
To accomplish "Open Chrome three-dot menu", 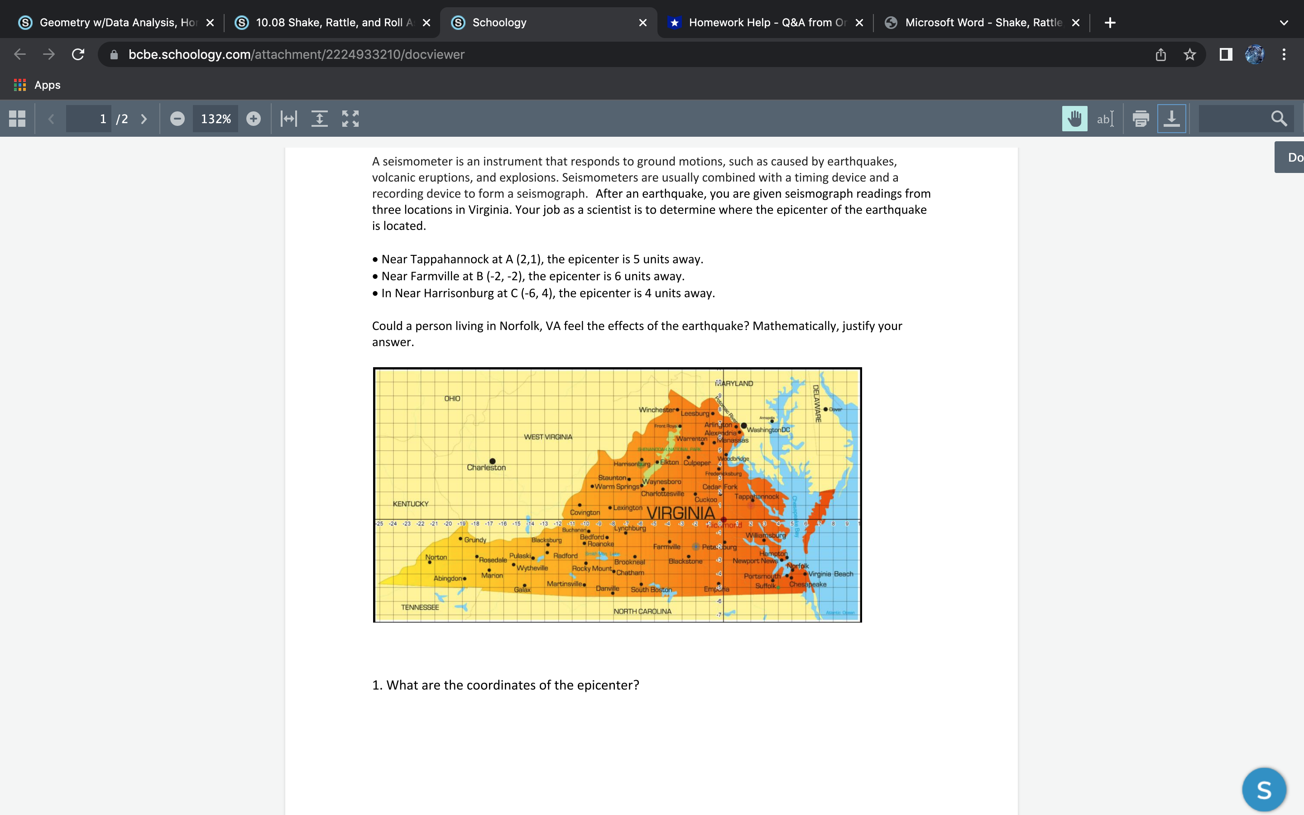I will tap(1284, 54).
